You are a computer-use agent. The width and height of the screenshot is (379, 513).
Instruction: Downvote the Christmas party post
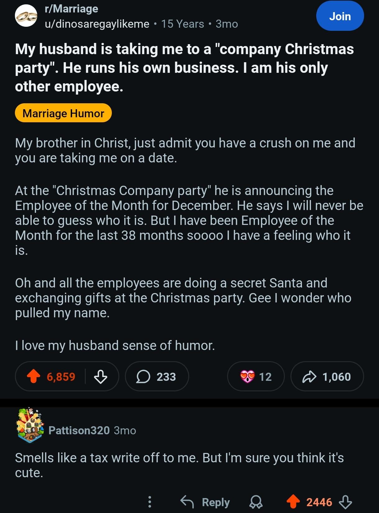pyautogui.click(x=100, y=376)
